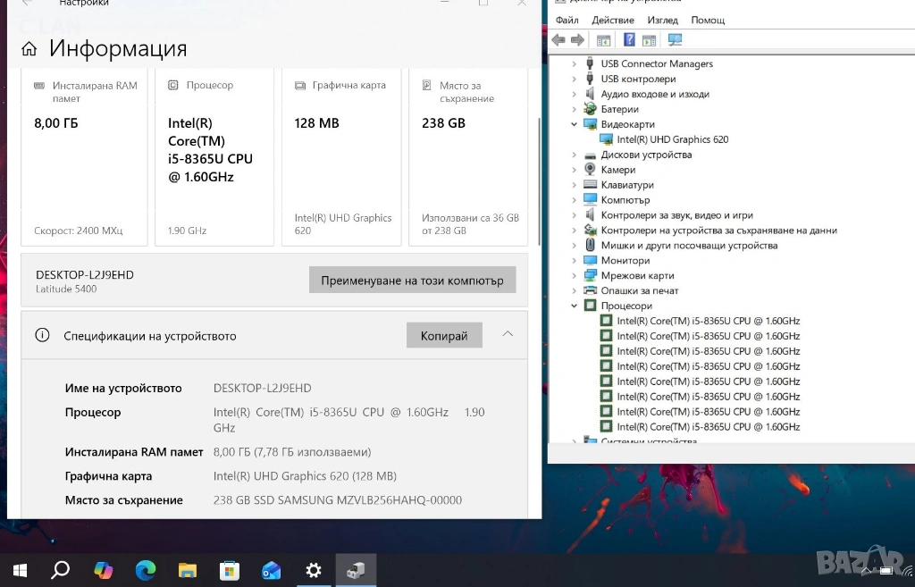915x587 pixels.
Task: Select the Мрежови карти tree item
Action: click(x=637, y=275)
